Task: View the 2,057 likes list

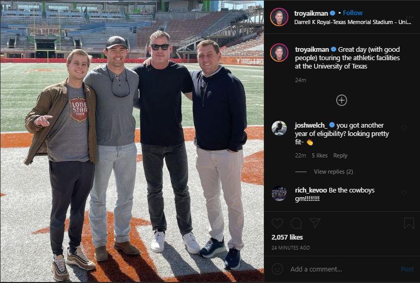Action: point(287,237)
